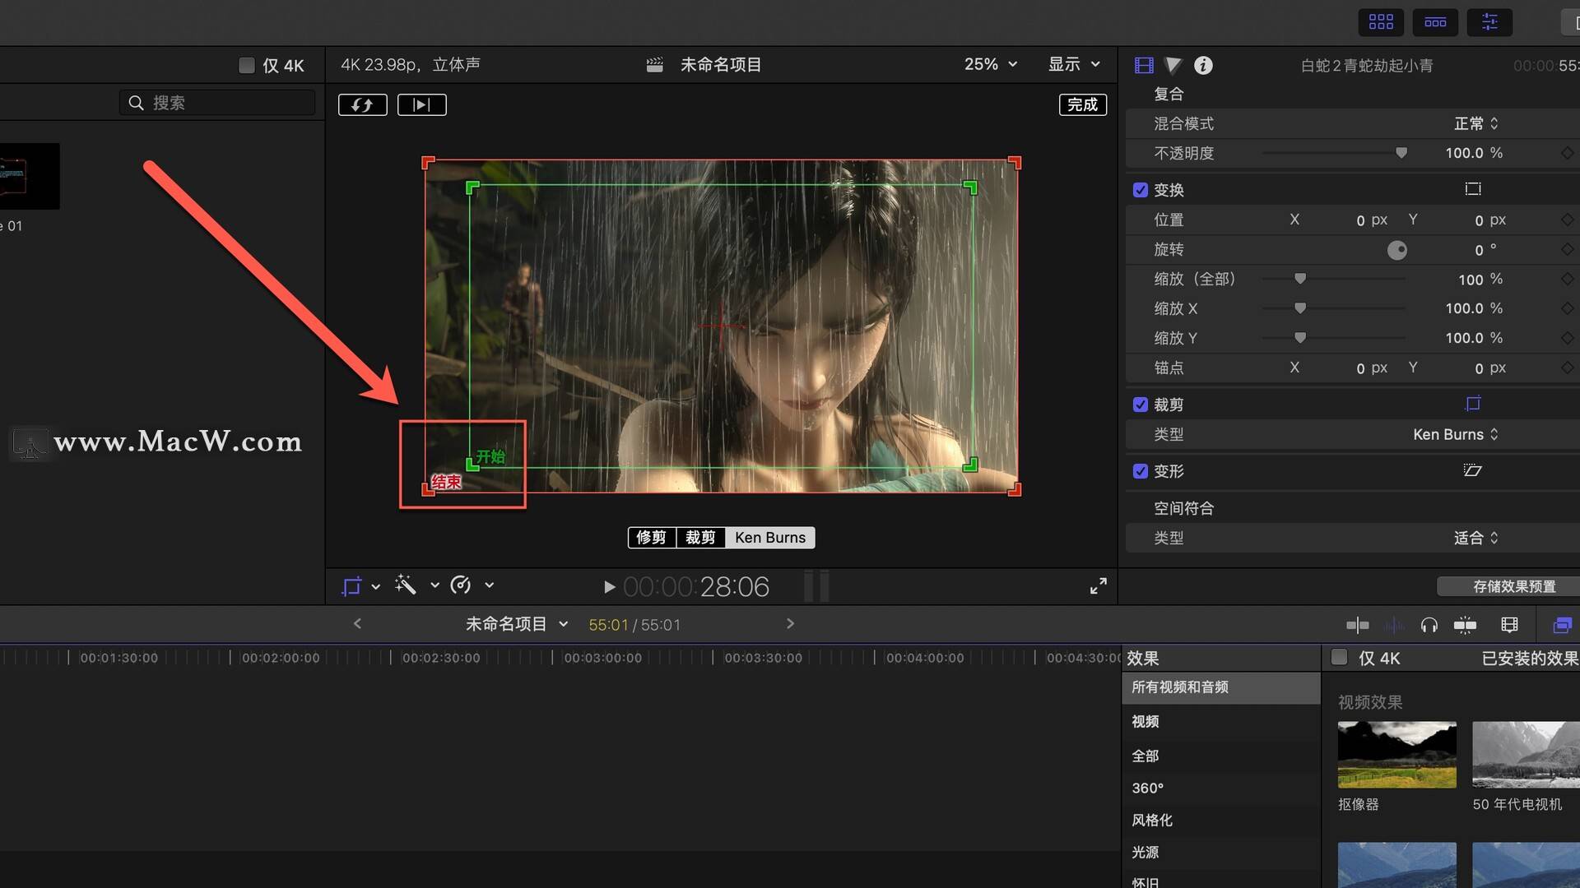This screenshot has width=1580, height=888.
Task: Uncheck the 变换 transform checkbox
Action: [1140, 190]
